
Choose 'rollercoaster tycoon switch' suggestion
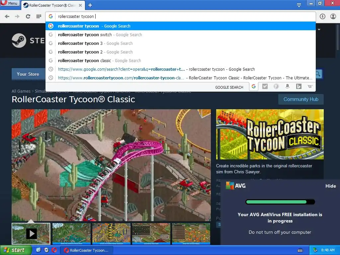(181, 35)
